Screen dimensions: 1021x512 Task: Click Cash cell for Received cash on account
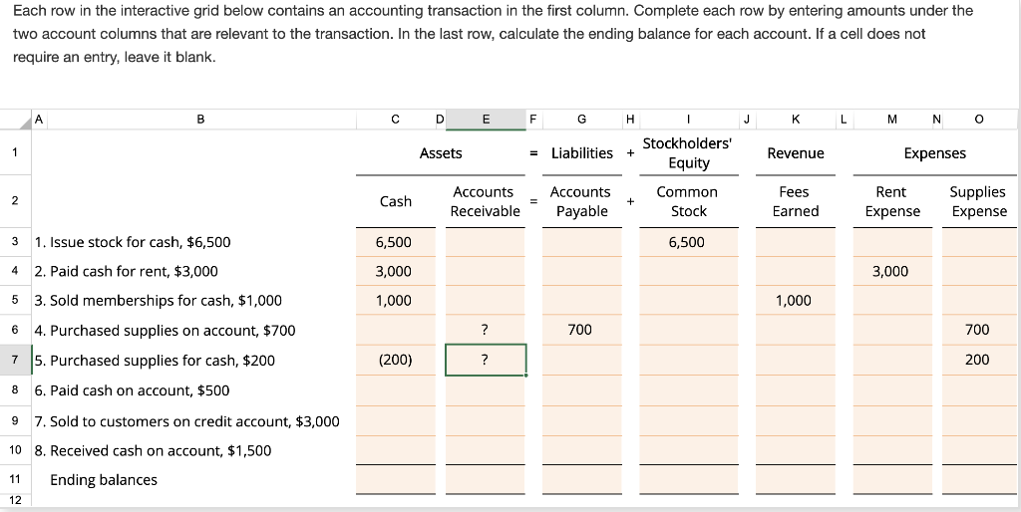coord(395,450)
